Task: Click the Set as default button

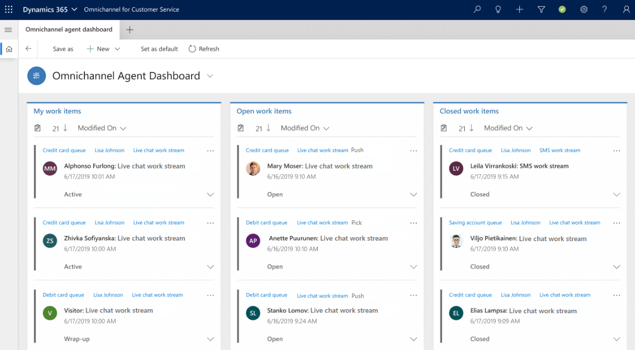Action: [x=159, y=49]
